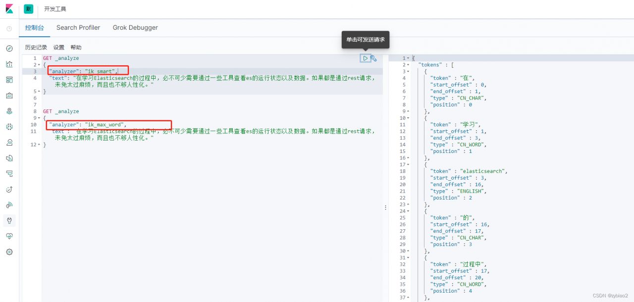Click the 开发工具 breadcrumb

pos(55,9)
